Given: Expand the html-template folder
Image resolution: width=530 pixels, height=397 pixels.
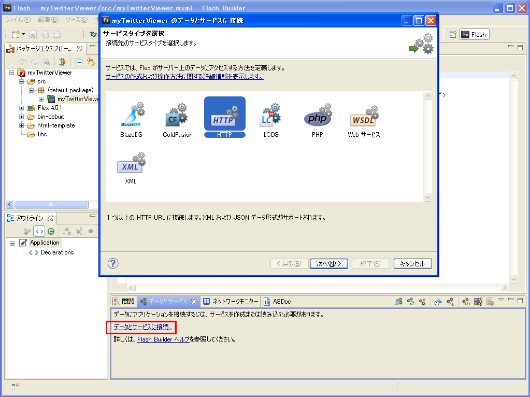Looking at the screenshot, I should [22, 125].
